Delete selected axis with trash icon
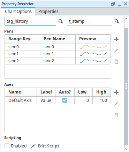Viewport: 129px width, 152px height. pyautogui.click(x=116, y=115)
